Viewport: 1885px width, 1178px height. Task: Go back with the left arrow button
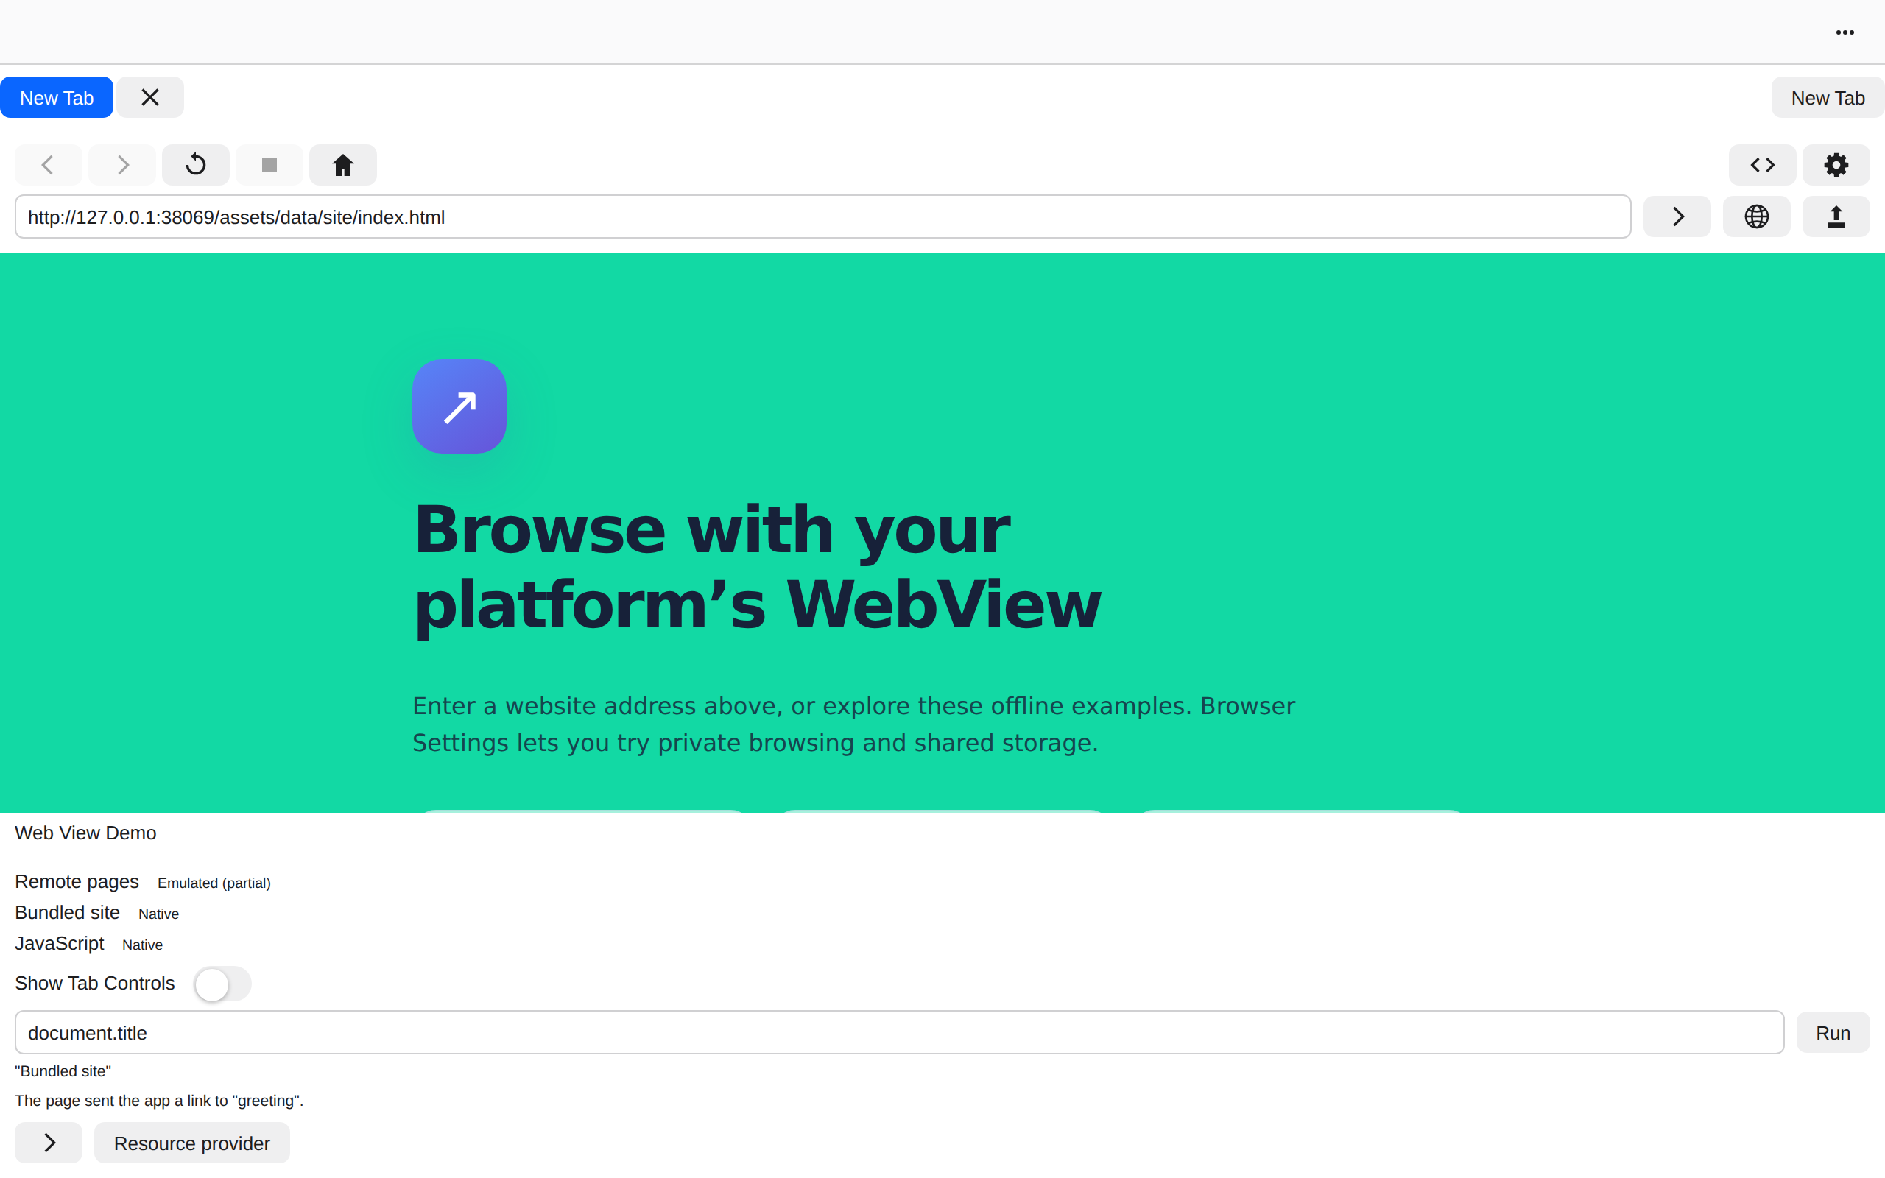49,164
